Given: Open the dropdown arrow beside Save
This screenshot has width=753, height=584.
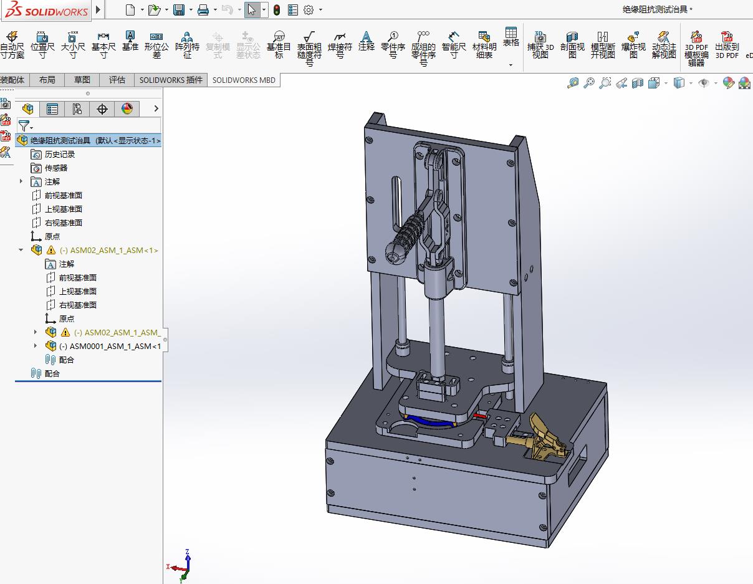Looking at the screenshot, I should pos(191,9).
